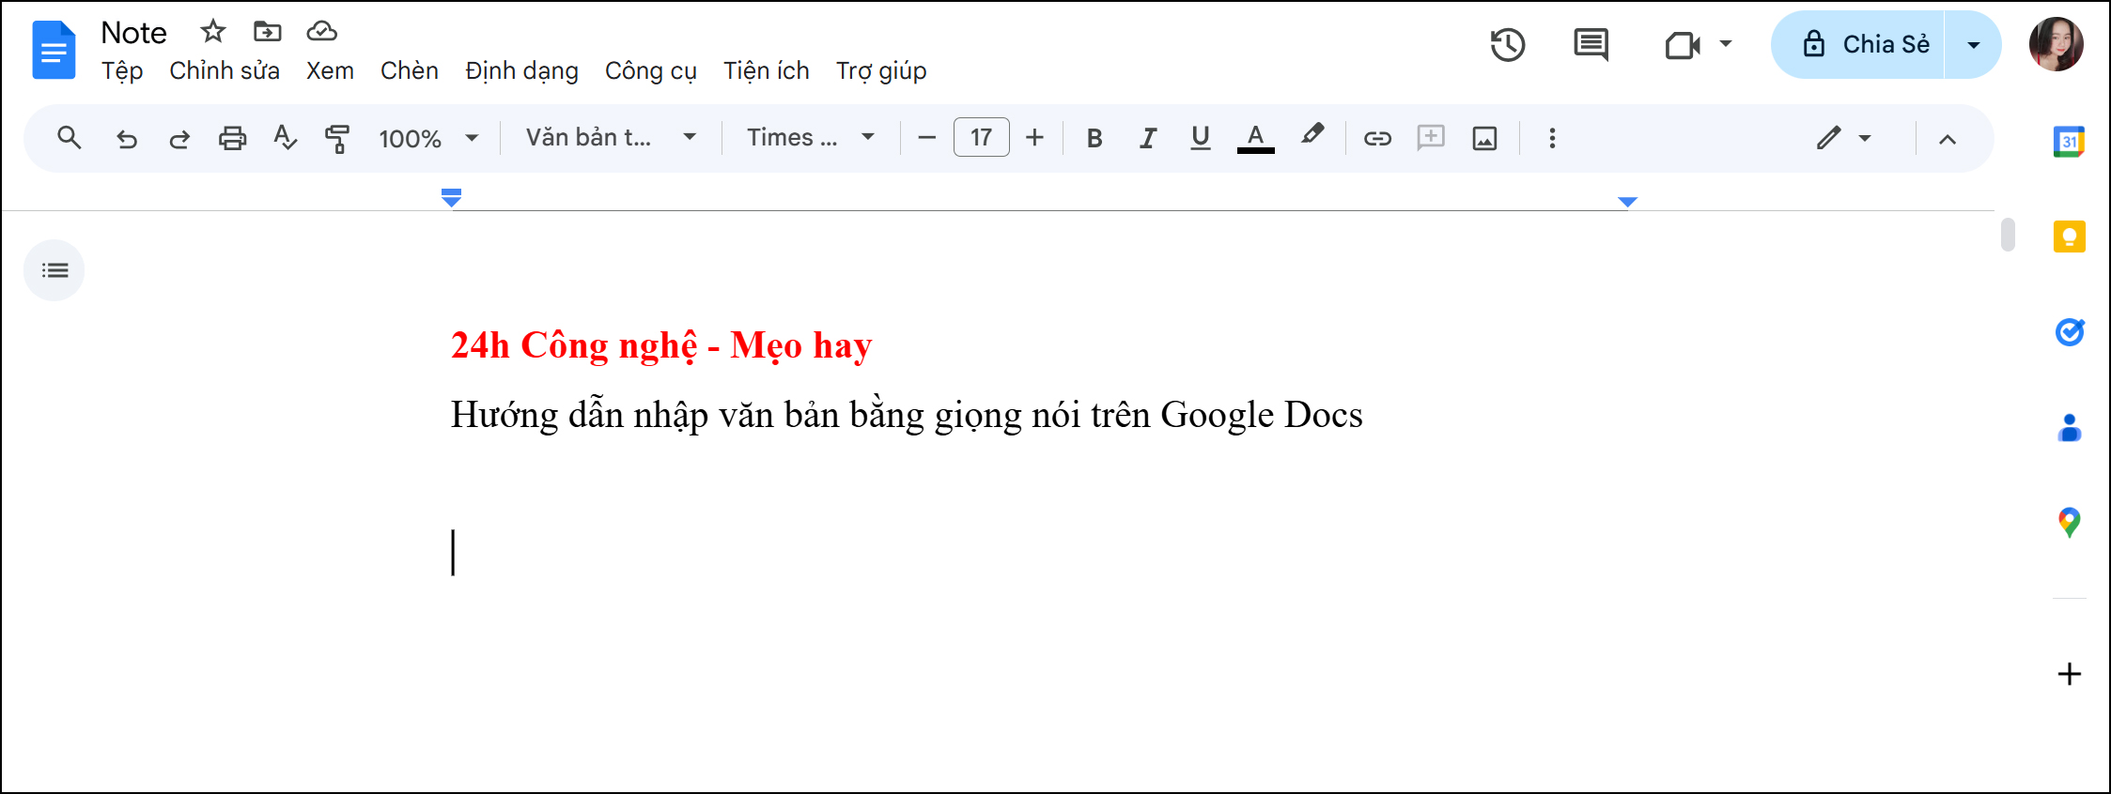Open the Tệp menu
Viewport: 2111px width, 794px height.
click(122, 71)
